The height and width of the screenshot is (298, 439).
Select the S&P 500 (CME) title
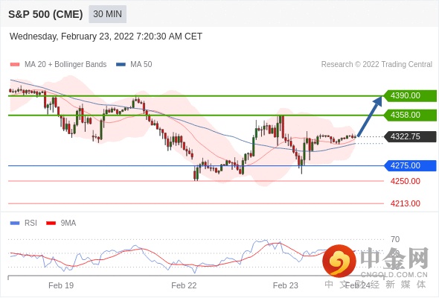point(45,14)
